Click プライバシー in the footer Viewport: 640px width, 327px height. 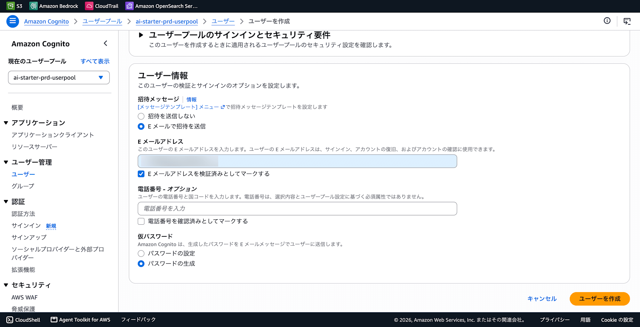pos(555,320)
